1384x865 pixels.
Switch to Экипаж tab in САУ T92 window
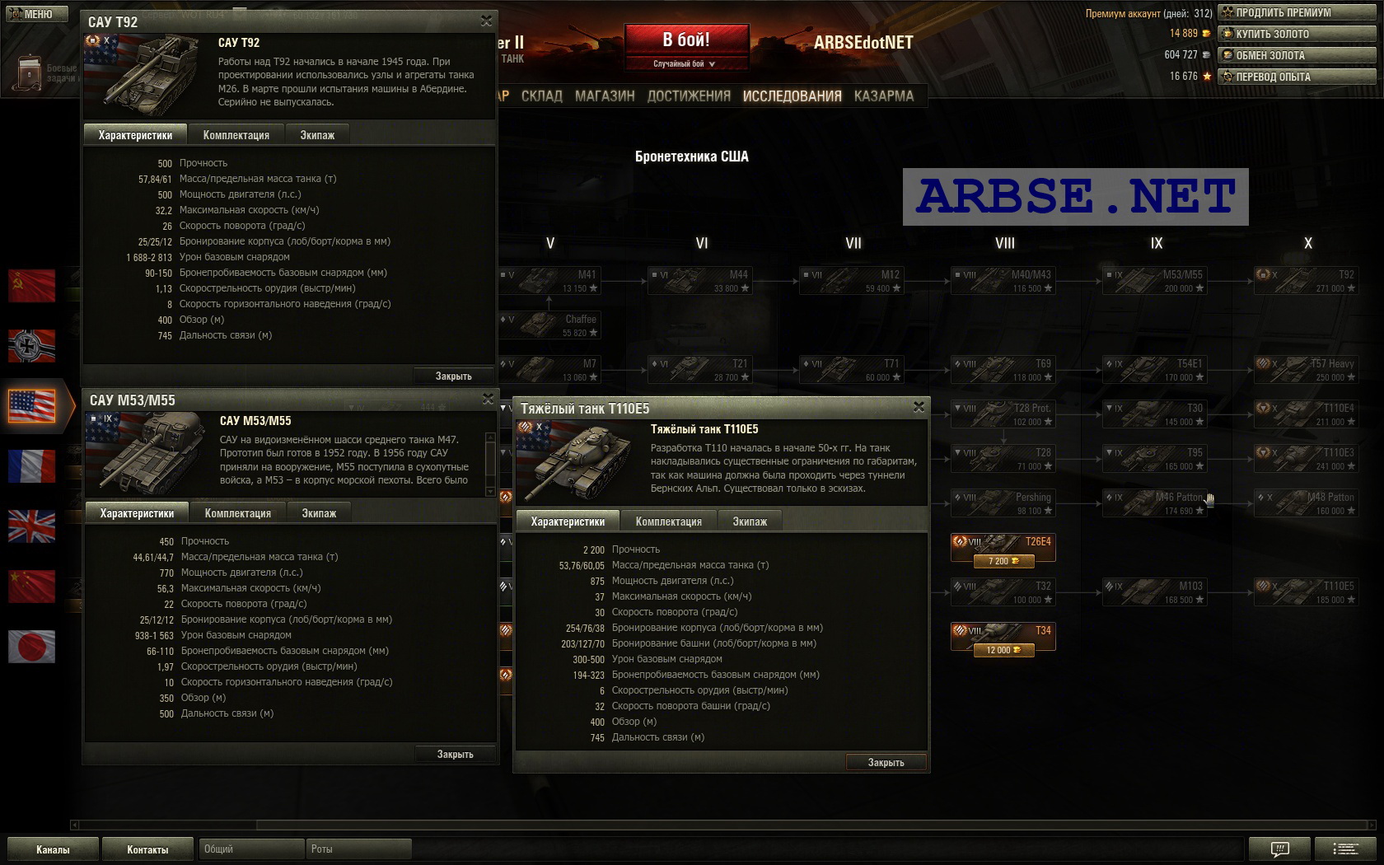click(x=317, y=135)
